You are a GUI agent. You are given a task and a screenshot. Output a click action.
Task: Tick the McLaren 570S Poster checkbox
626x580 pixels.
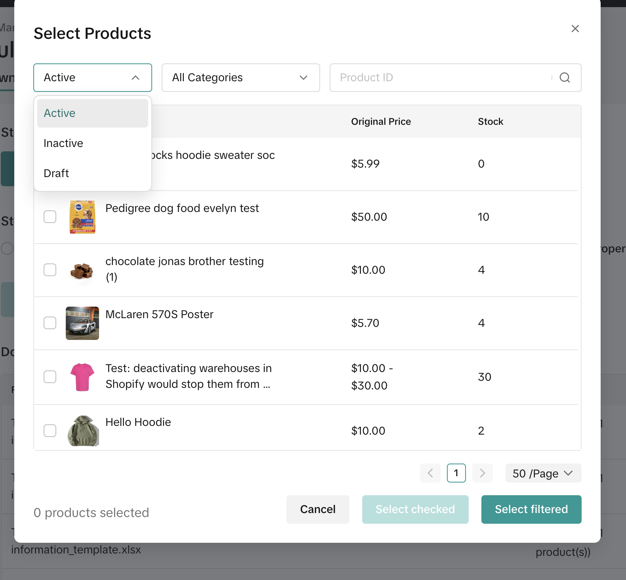coord(50,323)
